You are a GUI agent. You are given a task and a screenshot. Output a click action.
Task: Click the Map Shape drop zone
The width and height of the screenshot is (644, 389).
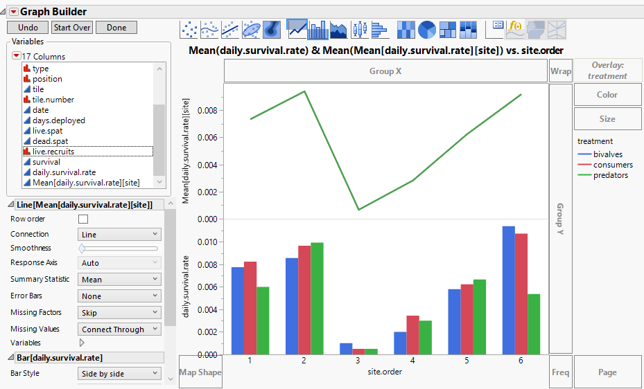(x=200, y=372)
